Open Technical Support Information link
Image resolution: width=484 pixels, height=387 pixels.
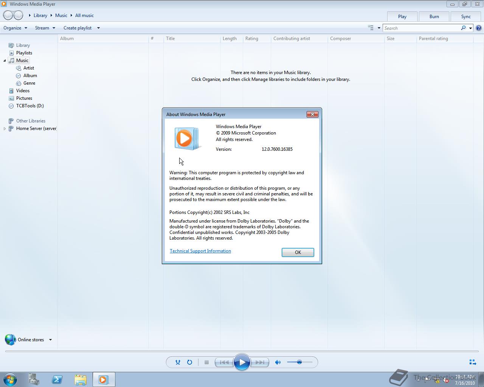(200, 251)
